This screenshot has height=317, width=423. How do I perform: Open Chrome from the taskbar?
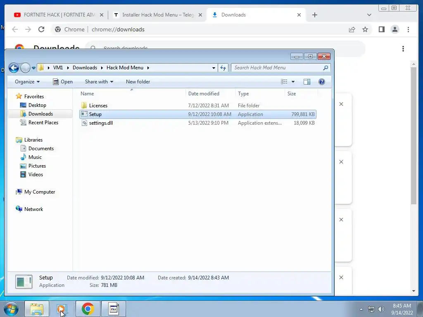pos(88,309)
